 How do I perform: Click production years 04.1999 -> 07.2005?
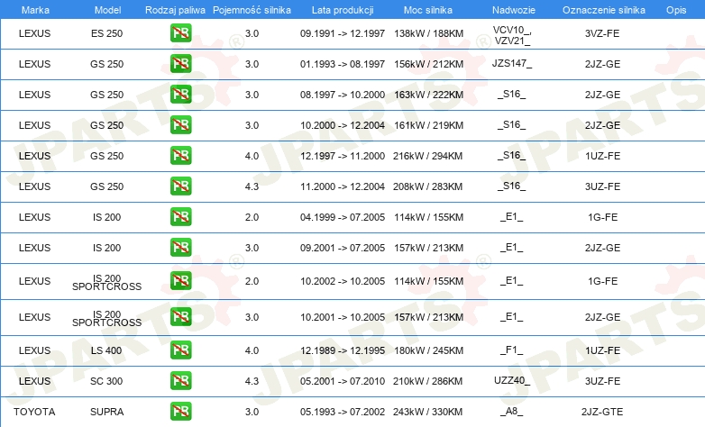[x=343, y=216]
